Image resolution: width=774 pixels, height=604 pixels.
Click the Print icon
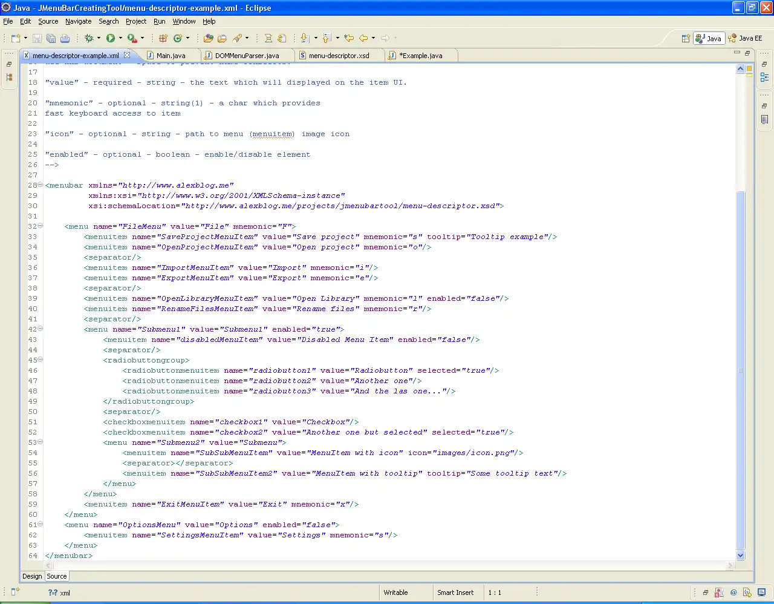(x=65, y=38)
